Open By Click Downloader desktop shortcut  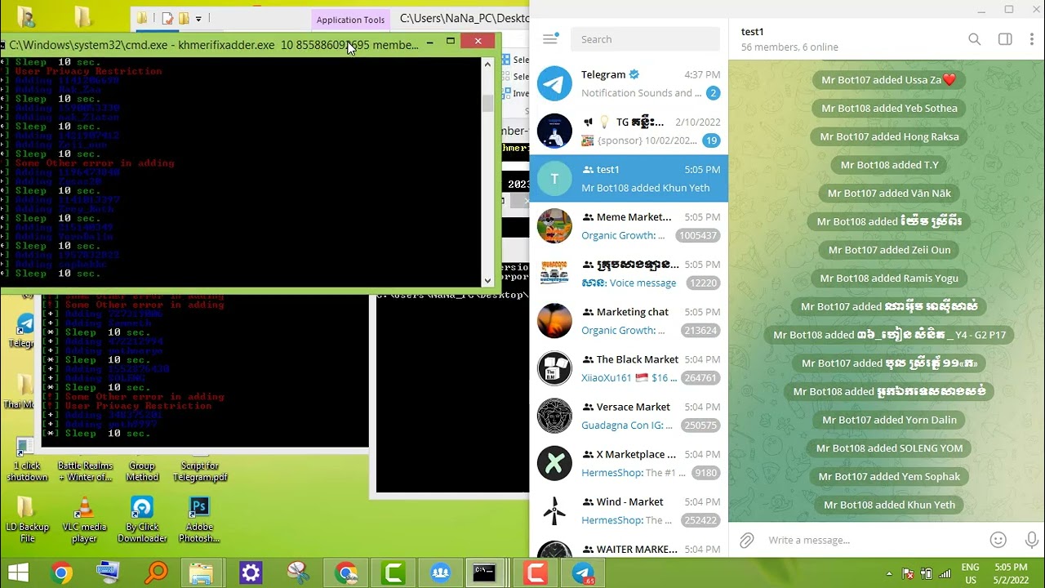142,520
